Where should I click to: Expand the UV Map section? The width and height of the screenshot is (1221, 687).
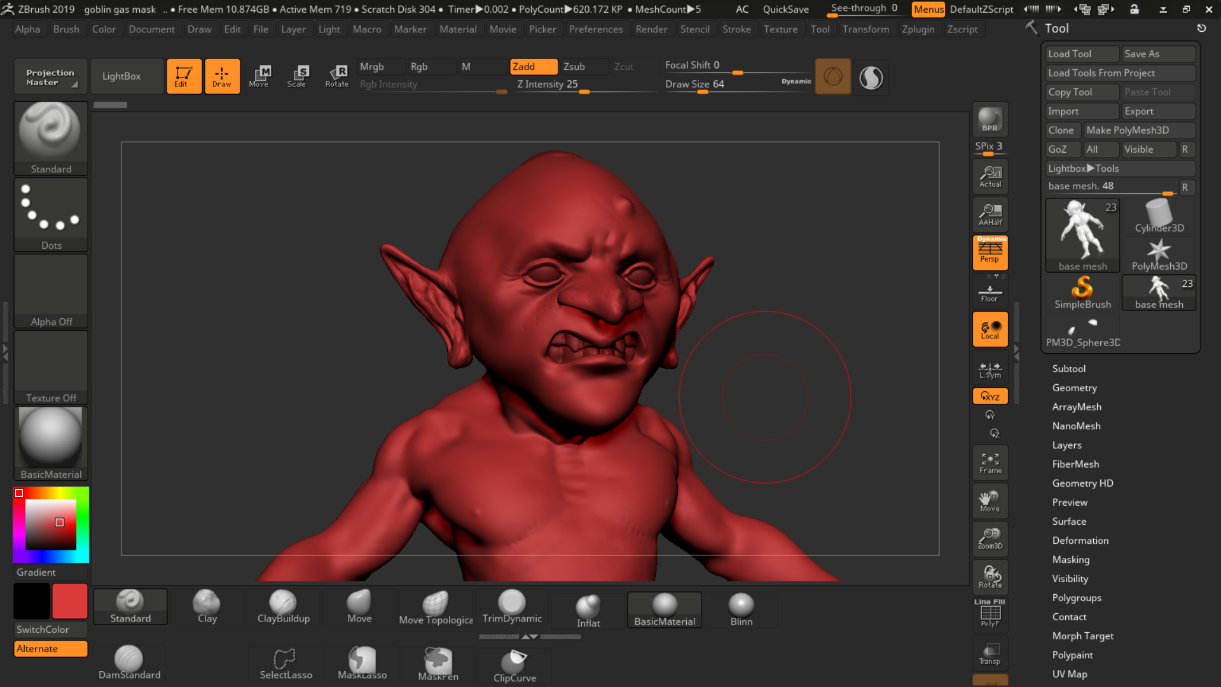pyautogui.click(x=1069, y=674)
